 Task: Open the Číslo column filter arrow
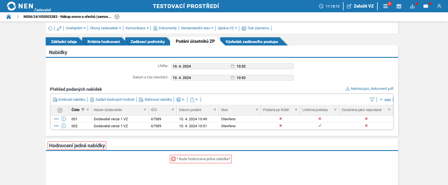pyautogui.click(x=88, y=110)
